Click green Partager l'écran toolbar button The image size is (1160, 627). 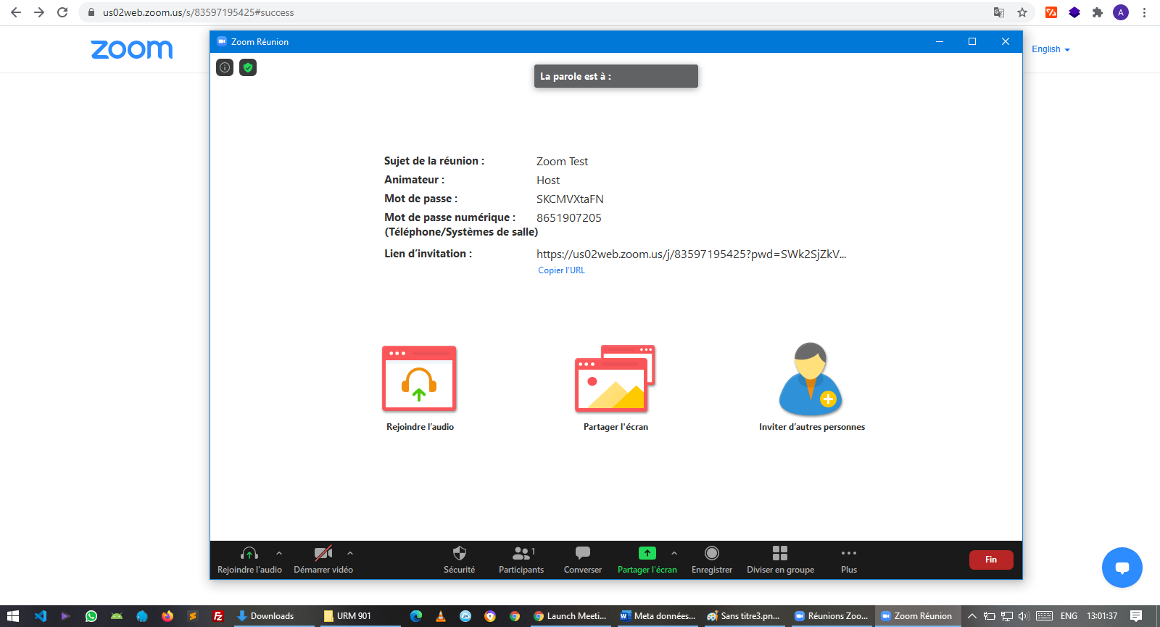tap(647, 559)
